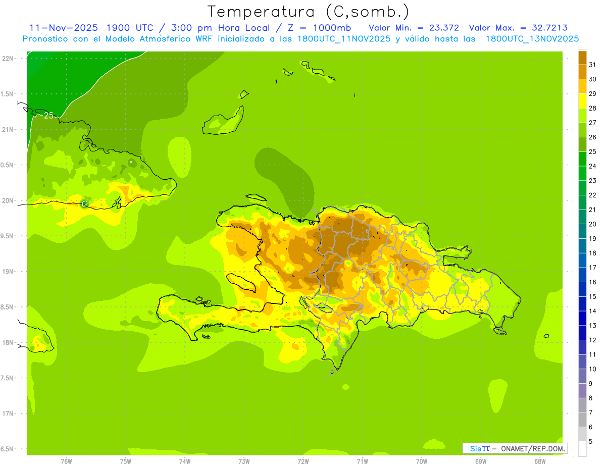Pick the orange swatch between 30 and 31
This screenshot has width=606, height=468.
click(582, 72)
